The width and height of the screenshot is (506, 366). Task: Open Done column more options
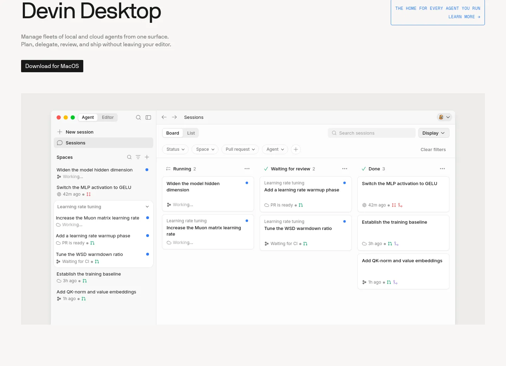442,169
